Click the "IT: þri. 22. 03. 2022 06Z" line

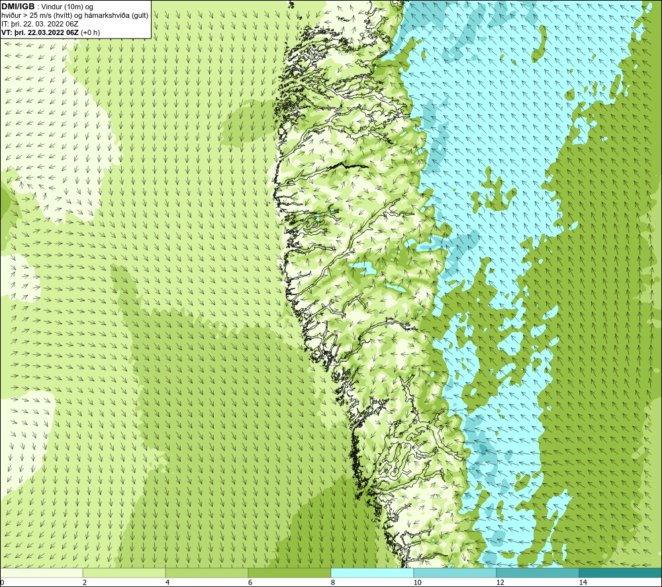pyautogui.click(x=40, y=24)
